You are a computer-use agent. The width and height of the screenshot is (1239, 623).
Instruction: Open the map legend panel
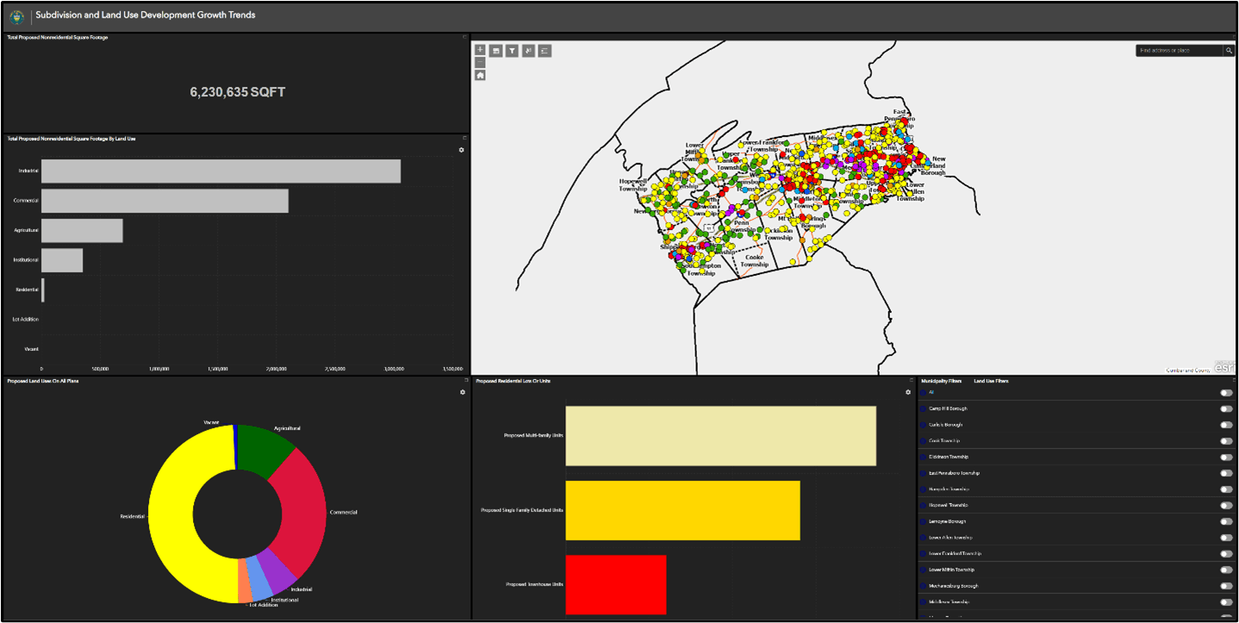click(x=545, y=51)
